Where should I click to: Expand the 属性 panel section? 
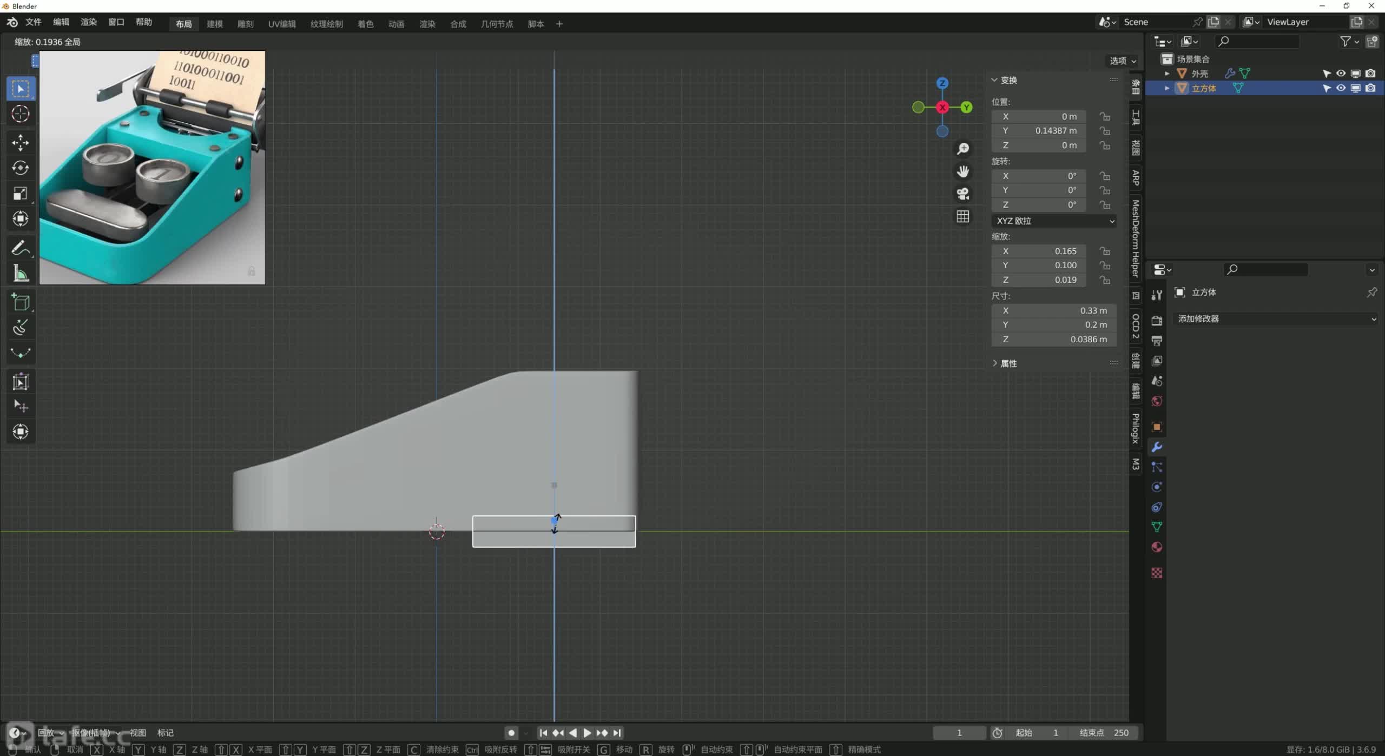click(1008, 363)
